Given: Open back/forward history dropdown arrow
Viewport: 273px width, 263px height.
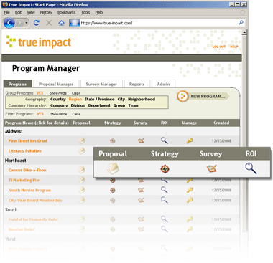Looking at the screenshot, I should pos(26,23).
